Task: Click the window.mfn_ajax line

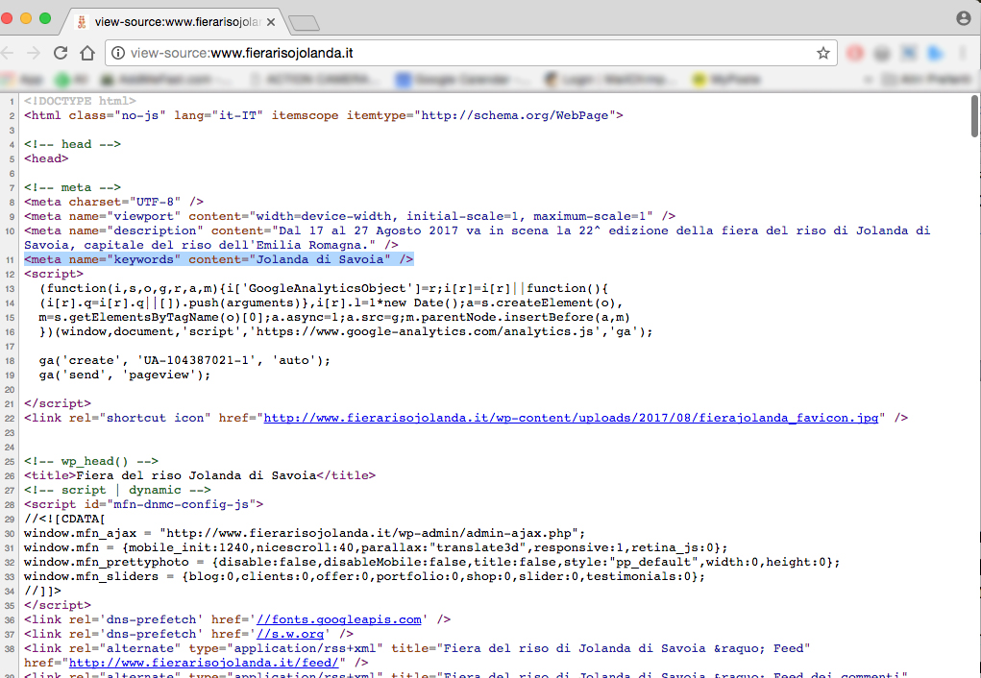Action: click(x=305, y=533)
